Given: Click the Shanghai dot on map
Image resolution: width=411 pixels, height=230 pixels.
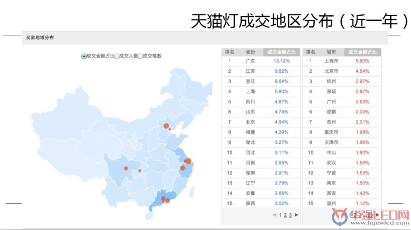Looking at the screenshot, I should 188,161.
